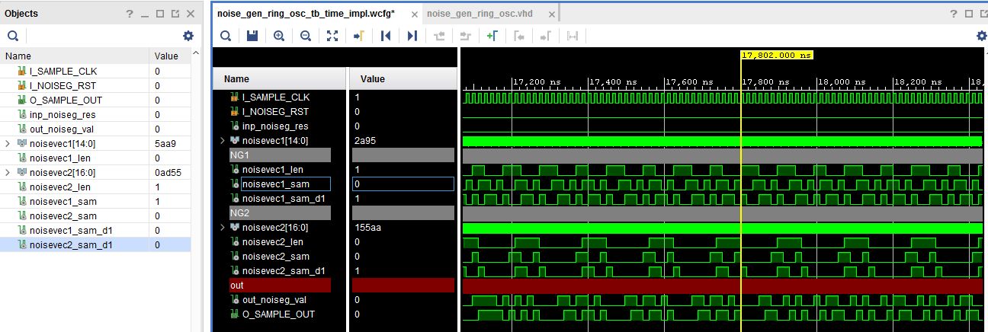
Task: Click the Value column header in Objects panel
Action: (166, 56)
